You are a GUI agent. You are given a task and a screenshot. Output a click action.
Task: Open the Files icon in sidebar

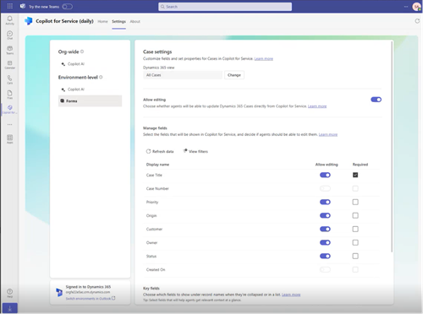tap(10, 95)
